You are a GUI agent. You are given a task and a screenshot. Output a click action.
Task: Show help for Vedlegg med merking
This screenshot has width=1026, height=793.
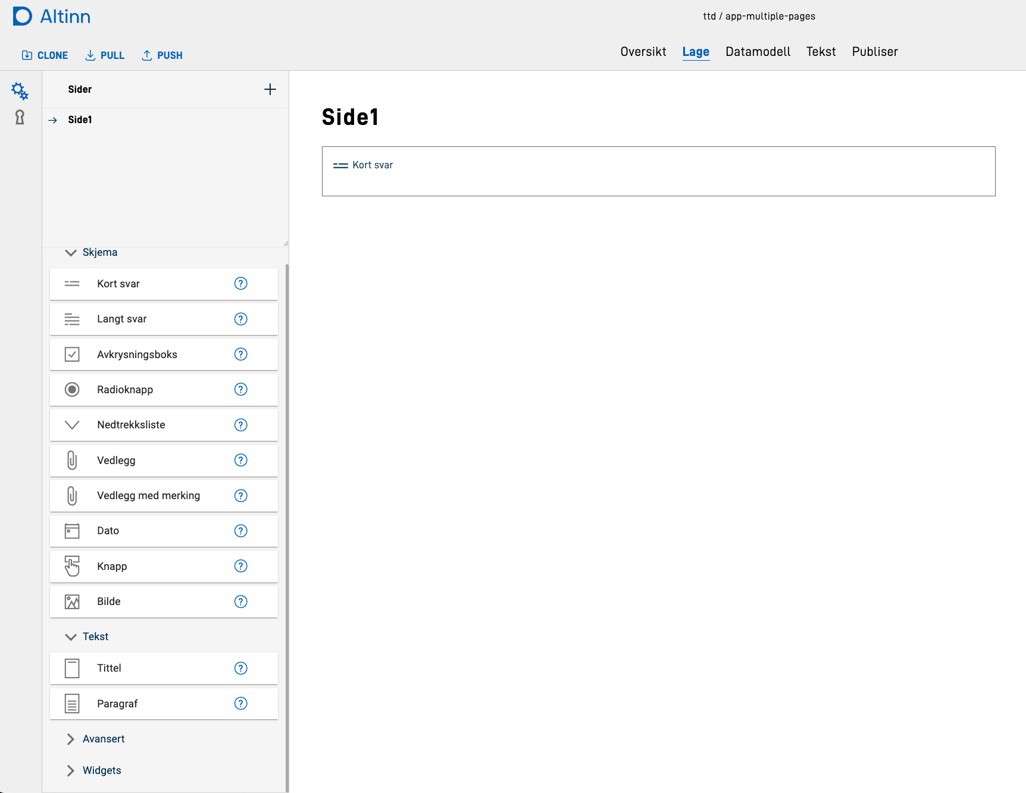point(240,496)
